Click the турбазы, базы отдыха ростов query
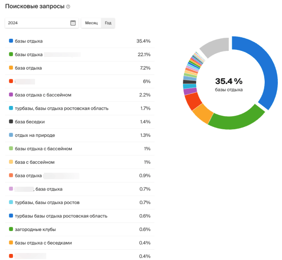 [x=47, y=203]
